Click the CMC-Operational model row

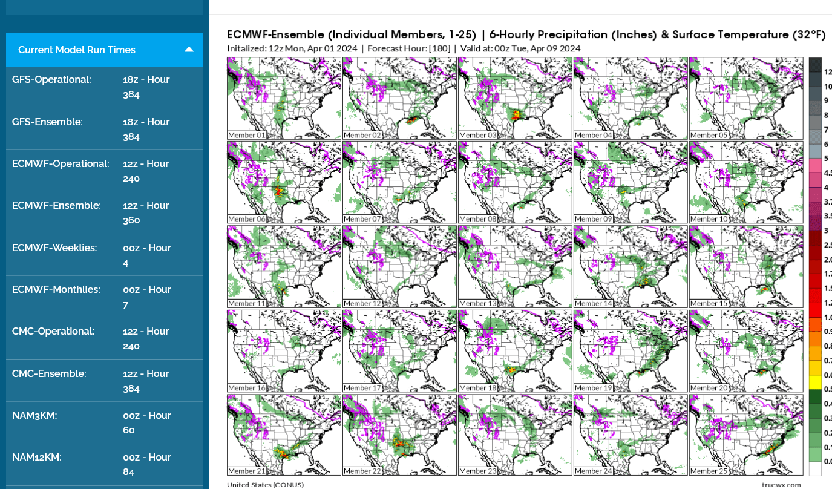[104, 338]
